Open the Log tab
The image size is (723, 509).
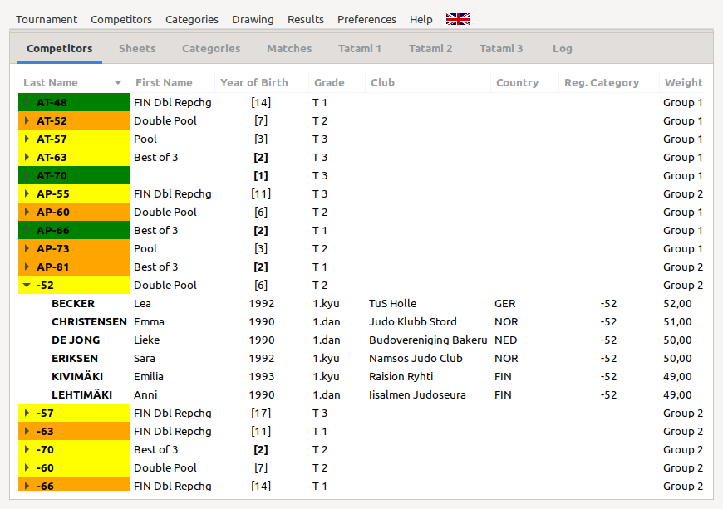point(563,49)
